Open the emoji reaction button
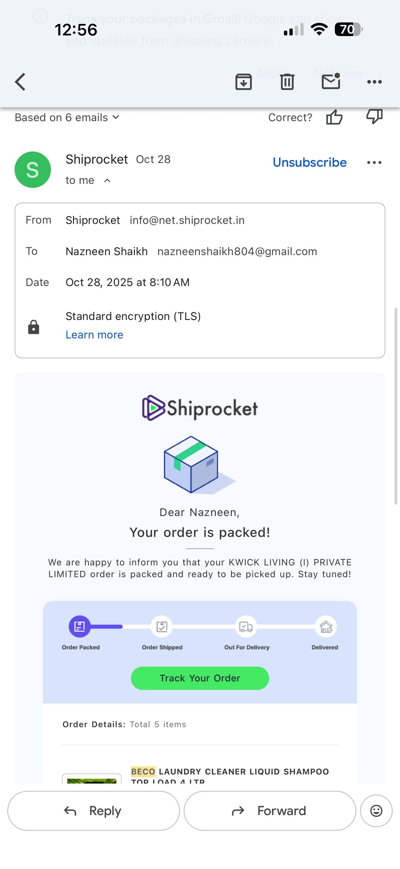This screenshot has height=869, width=400. pyautogui.click(x=376, y=811)
